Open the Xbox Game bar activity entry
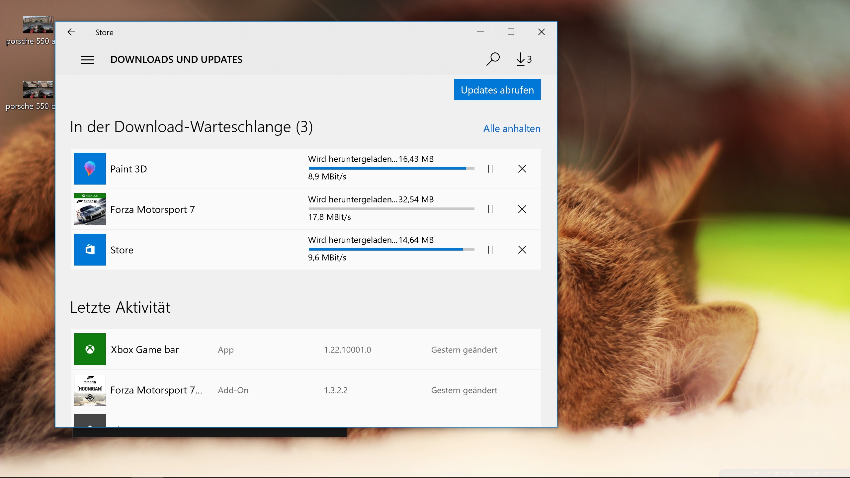Image resolution: width=850 pixels, height=478 pixels. (x=145, y=350)
